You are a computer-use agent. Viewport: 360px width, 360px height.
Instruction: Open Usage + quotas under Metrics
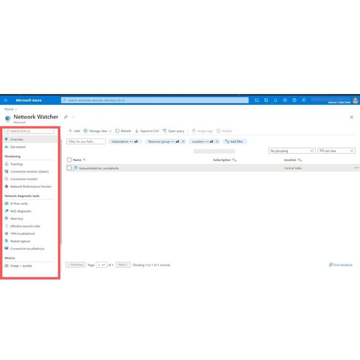21,266
